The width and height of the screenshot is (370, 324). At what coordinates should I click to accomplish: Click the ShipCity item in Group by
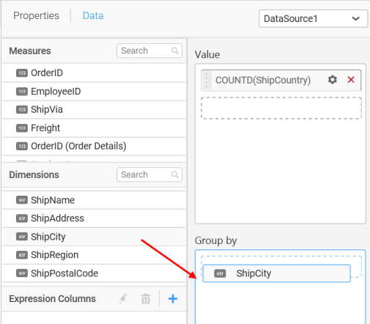[276, 273]
